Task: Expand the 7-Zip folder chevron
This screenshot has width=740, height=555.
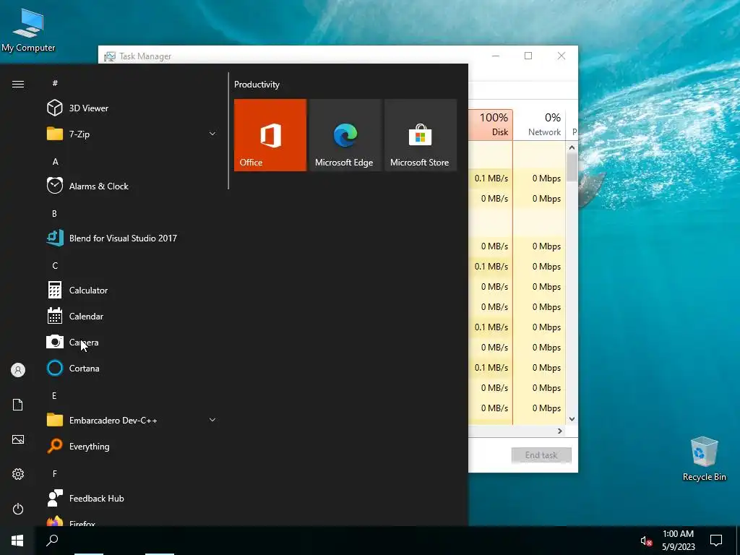Action: coord(212,134)
